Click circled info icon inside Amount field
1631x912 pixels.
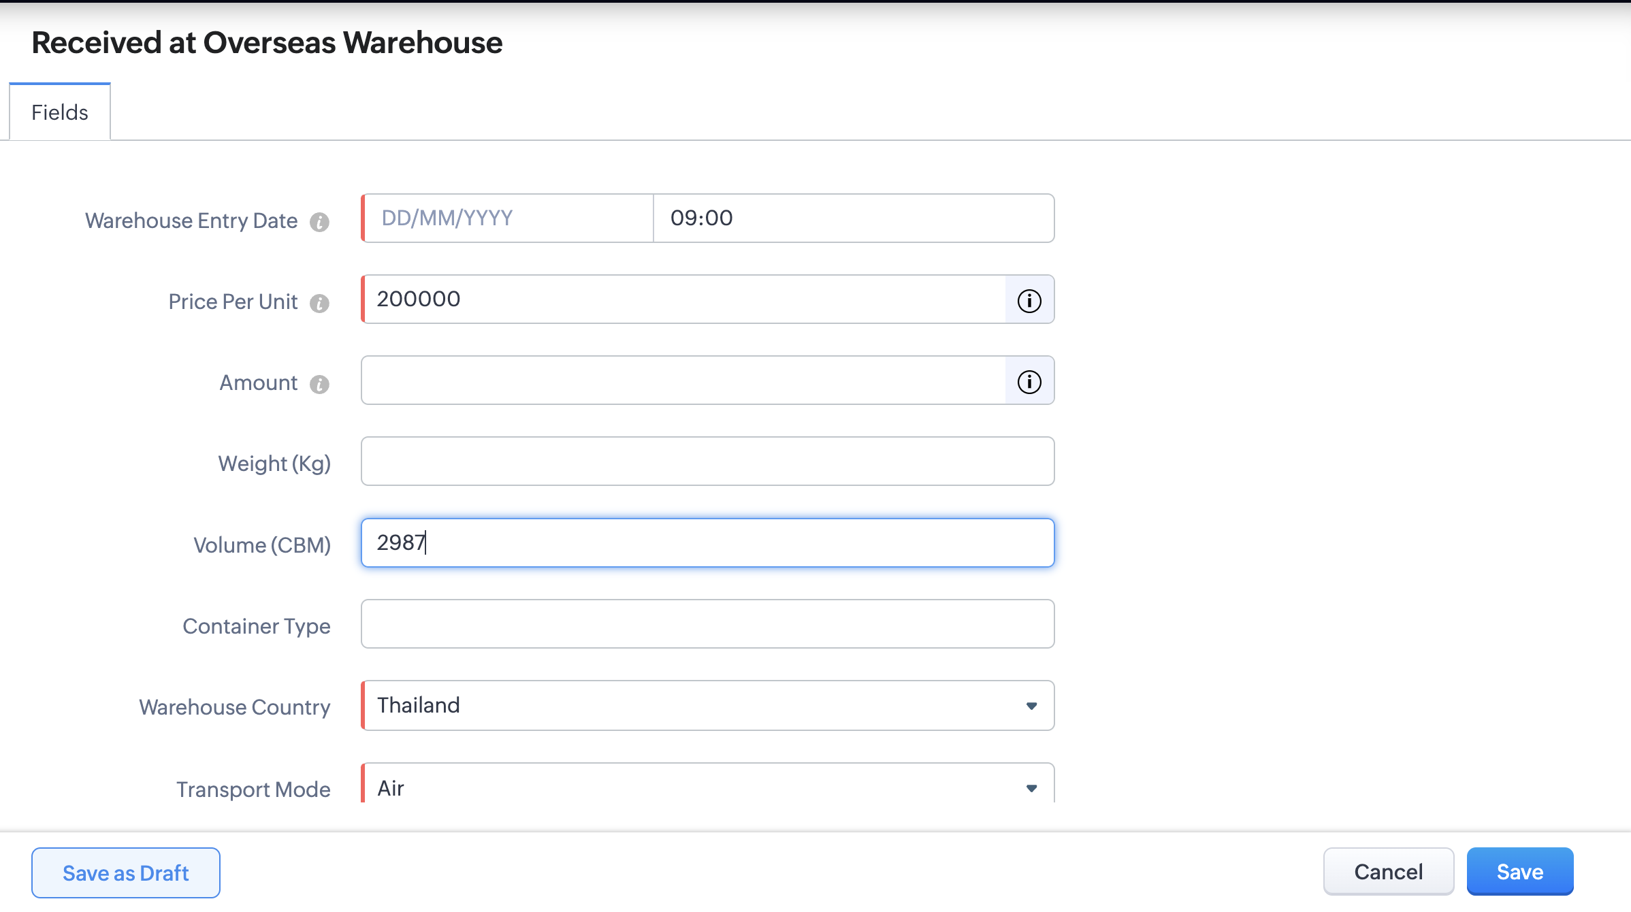click(1029, 381)
